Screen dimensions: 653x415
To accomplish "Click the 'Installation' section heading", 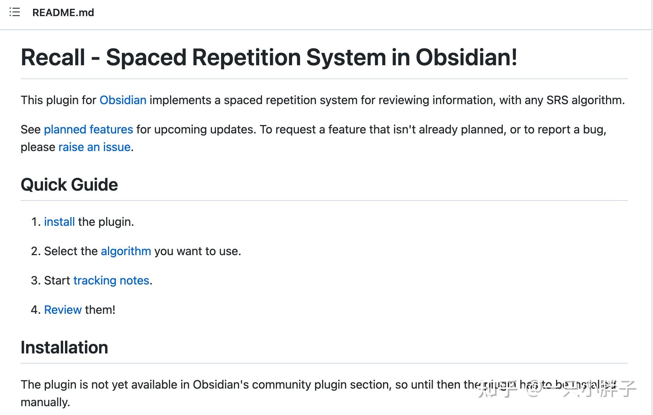I will (x=64, y=347).
